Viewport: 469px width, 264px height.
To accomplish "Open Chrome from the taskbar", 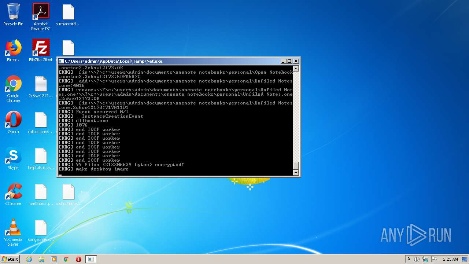I will 66,259.
